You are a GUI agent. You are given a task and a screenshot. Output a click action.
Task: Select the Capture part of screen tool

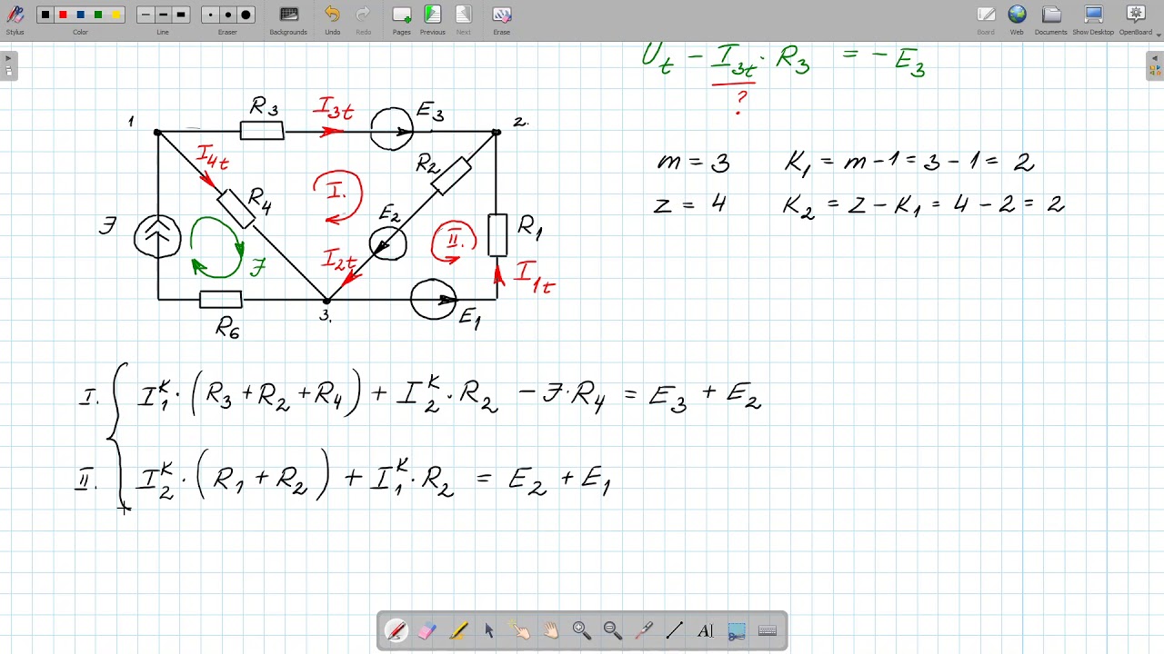737,630
